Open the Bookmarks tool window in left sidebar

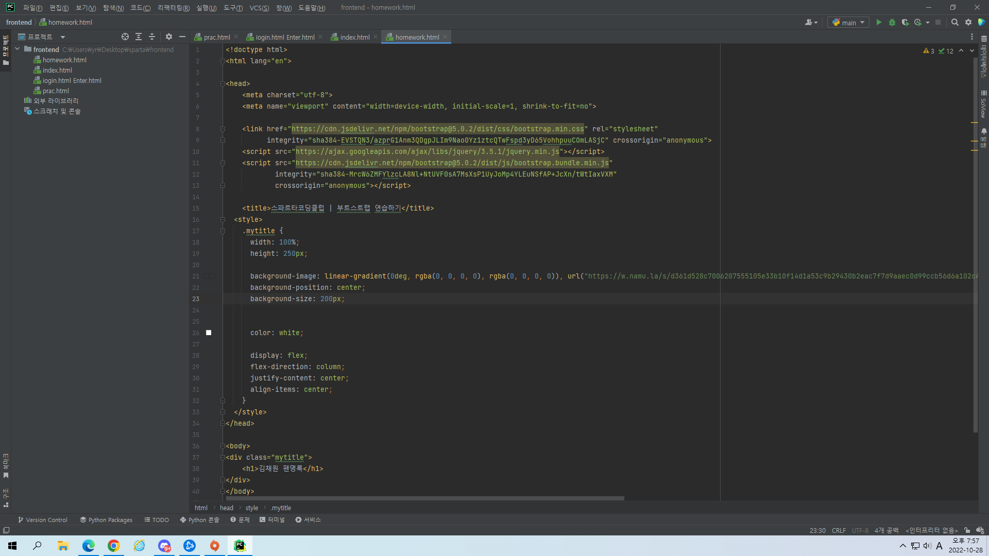click(6, 466)
